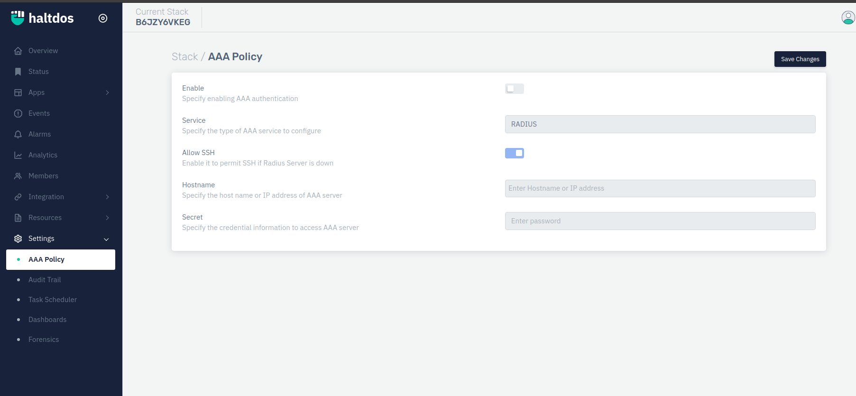Expand the Apps submenu chevron
This screenshot has width=856, height=396.
(108, 92)
